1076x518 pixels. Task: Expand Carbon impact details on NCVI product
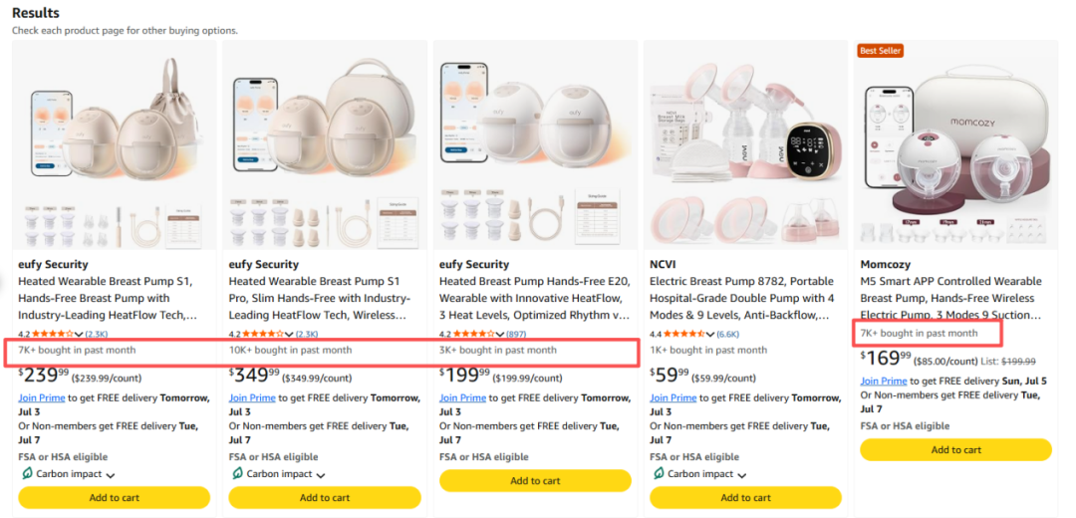(x=741, y=475)
